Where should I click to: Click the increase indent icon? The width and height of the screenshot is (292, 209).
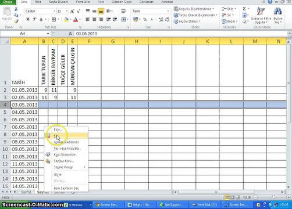[115, 19]
